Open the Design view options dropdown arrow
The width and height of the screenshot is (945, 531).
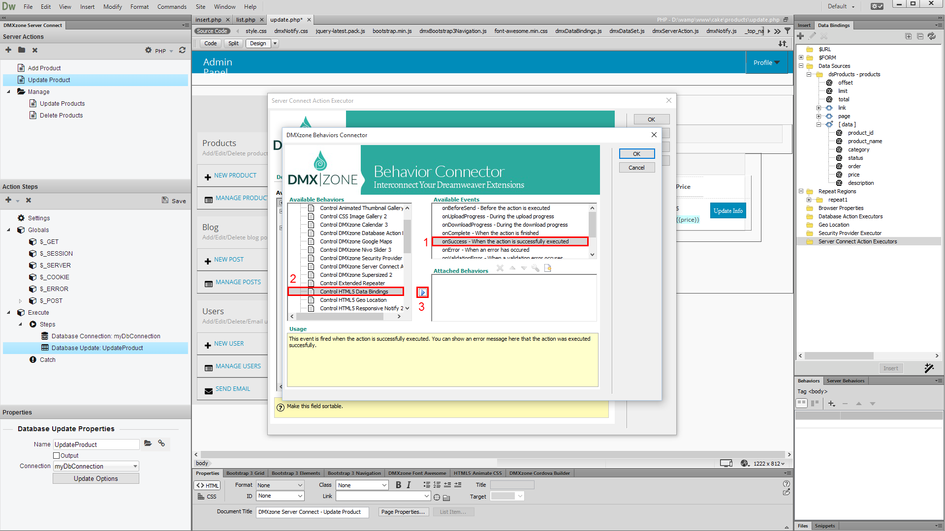pos(275,43)
